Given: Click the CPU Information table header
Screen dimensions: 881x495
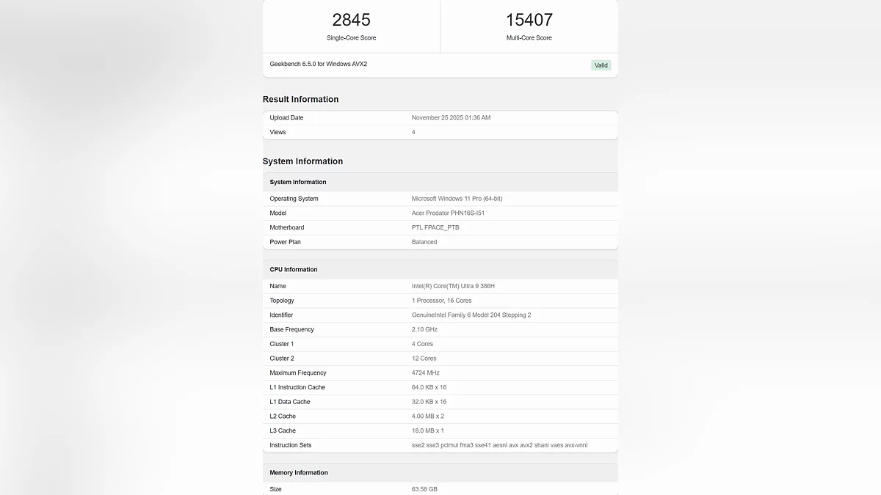Looking at the screenshot, I should [440, 269].
